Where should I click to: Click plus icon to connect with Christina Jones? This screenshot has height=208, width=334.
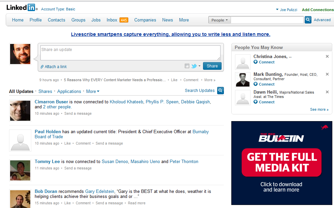click(256, 62)
